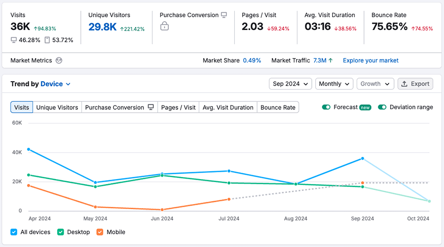The image size is (444, 247).
Task: Click the All devices Sep 2024 data point
Action: [x=363, y=158]
